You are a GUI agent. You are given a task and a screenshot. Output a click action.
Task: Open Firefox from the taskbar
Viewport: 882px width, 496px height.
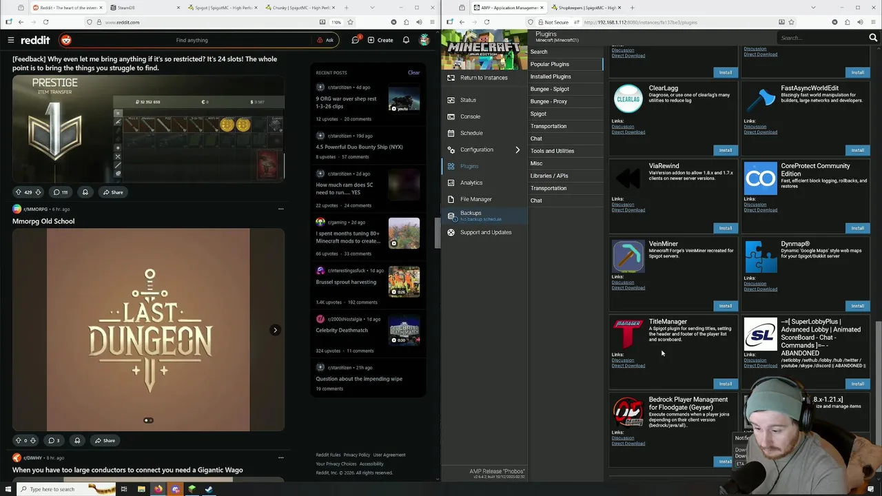pos(158,489)
